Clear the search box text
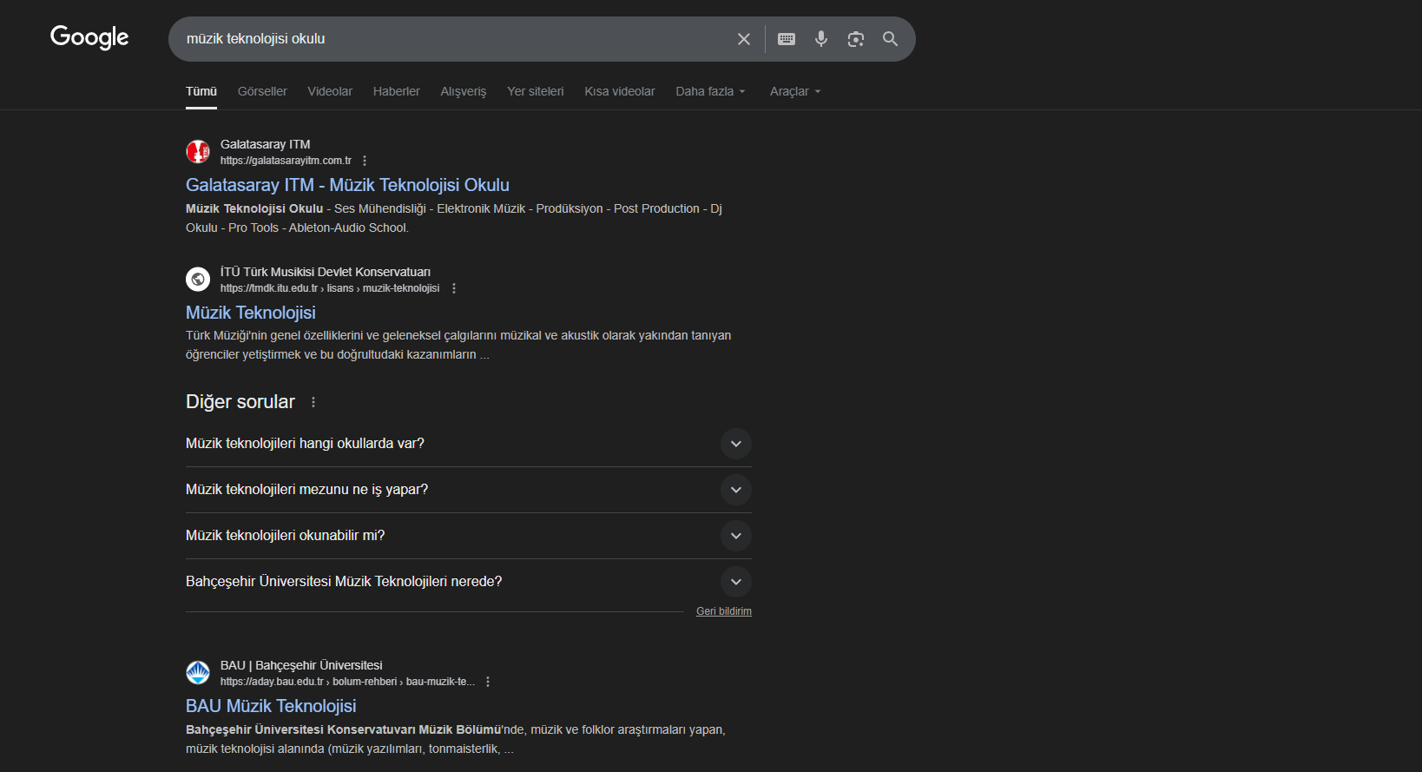Viewport: 1422px width, 772px height. click(744, 39)
